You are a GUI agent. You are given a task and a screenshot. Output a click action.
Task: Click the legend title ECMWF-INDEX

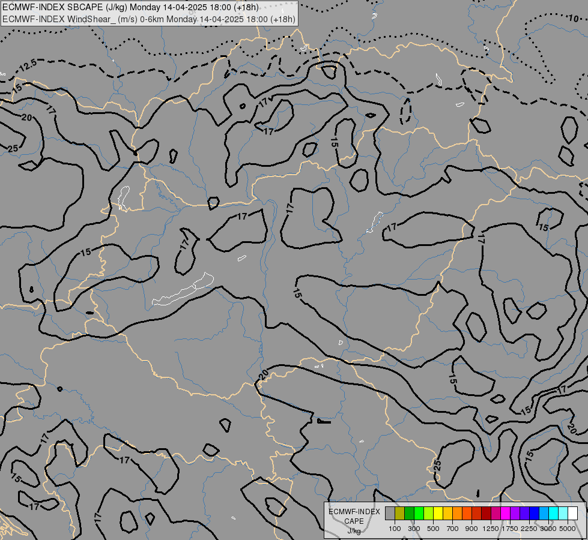354,512
